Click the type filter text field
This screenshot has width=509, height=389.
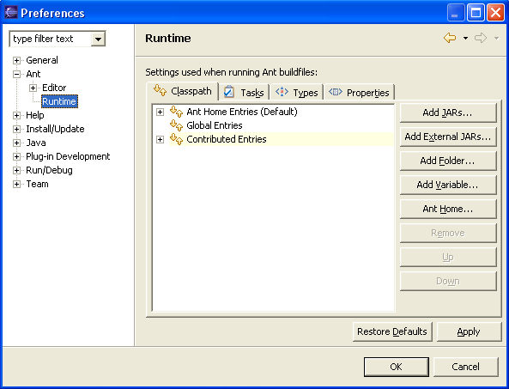[x=51, y=39]
